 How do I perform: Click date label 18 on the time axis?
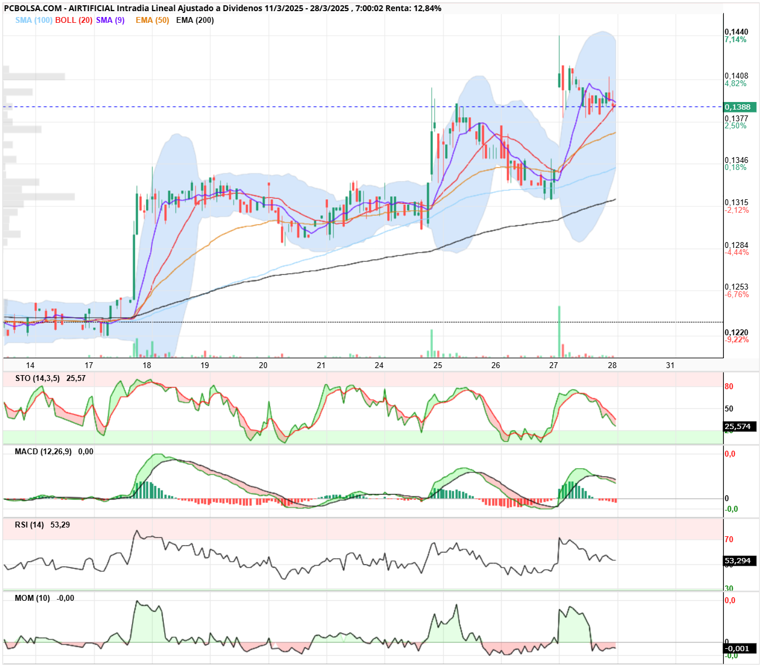coord(147,365)
